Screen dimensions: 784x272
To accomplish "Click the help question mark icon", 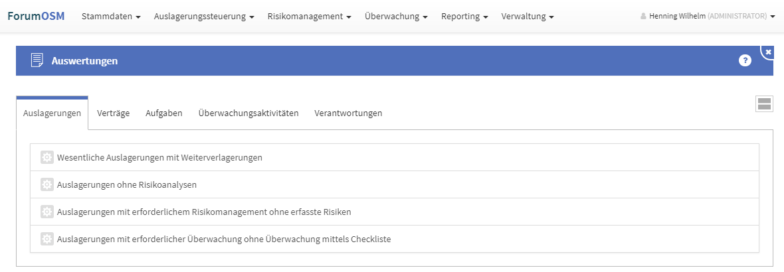I will coord(745,61).
